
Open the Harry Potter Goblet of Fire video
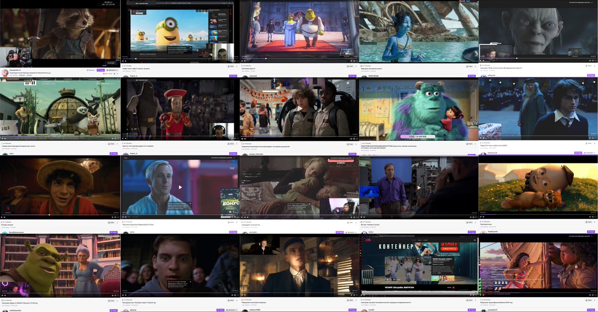point(538,109)
